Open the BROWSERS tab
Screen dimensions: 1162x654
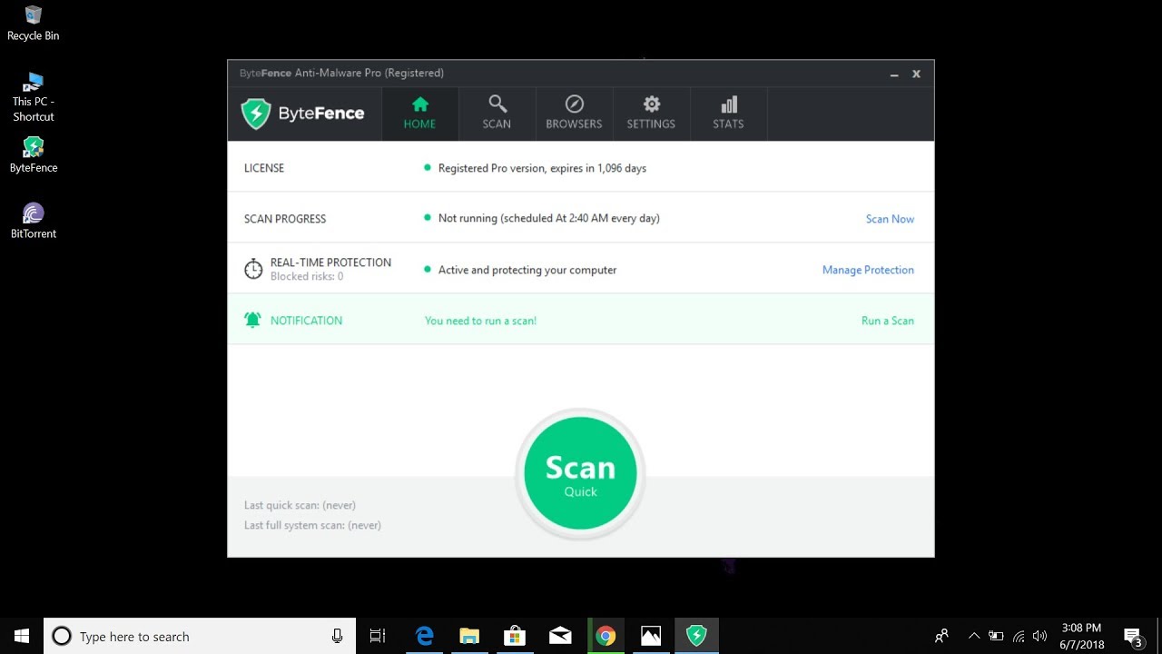click(574, 114)
